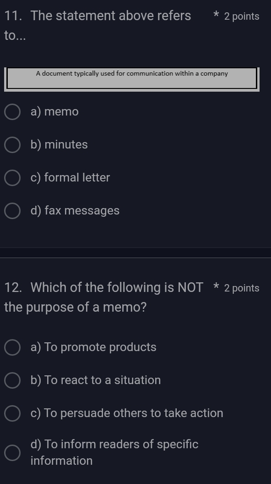Image resolution: width=271 pixels, height=484 pixels.
Task: Click the divider between questions 11 and 12
Action: pos(135,252)
